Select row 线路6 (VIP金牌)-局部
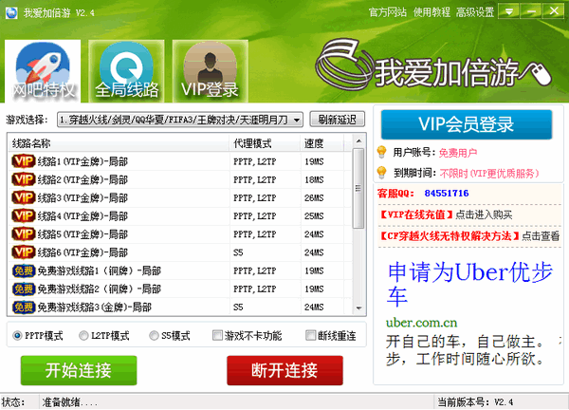The image size is (569, 410). coord(180,252)
